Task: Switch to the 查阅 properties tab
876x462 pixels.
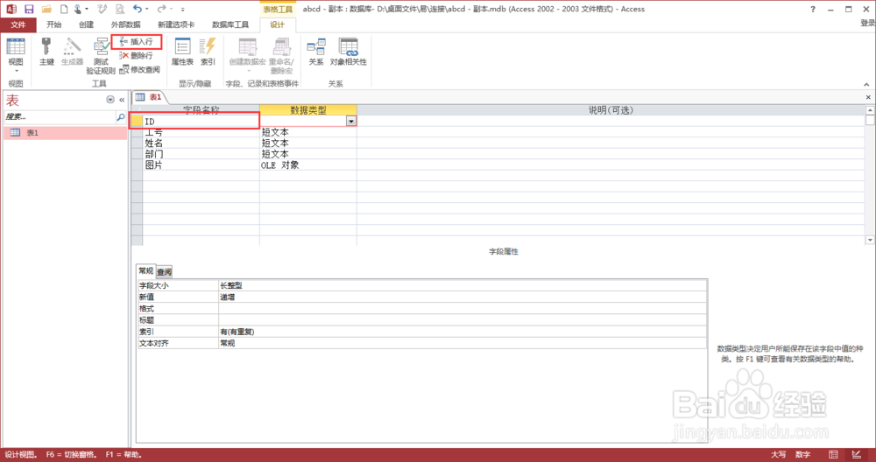Action: [164, 272]
